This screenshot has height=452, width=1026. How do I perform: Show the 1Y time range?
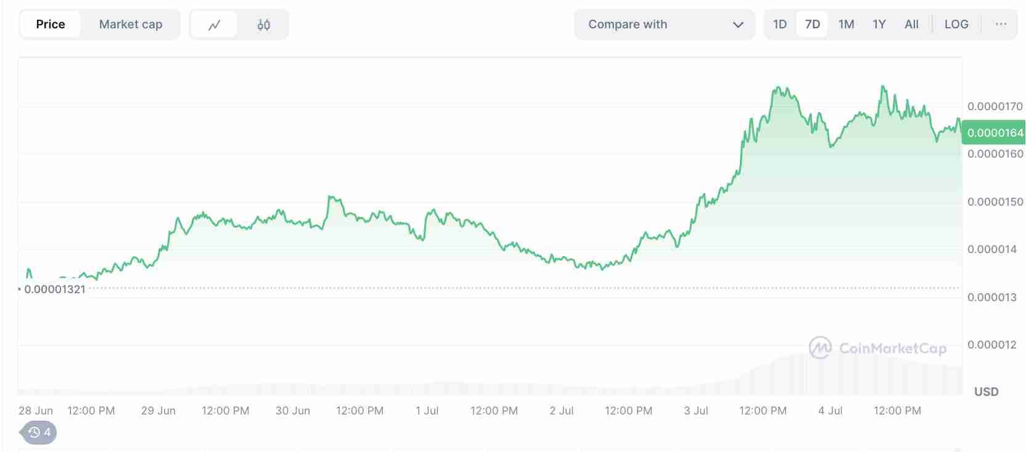[x=879, y=24]
